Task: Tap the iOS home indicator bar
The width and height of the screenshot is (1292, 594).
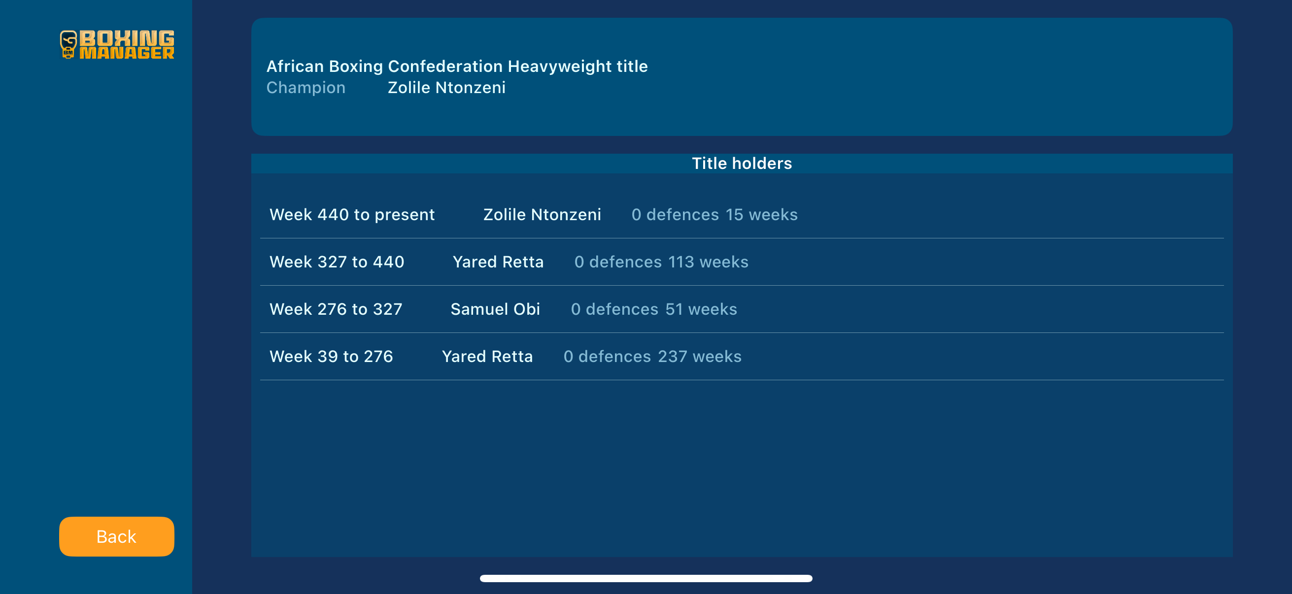Action: (x=646, y=578)
